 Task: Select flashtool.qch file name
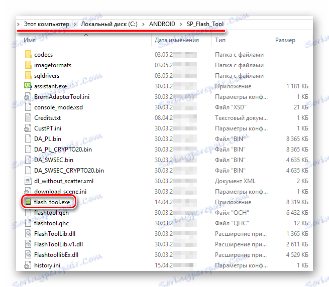pyautogui.click(x=51, y=213)
